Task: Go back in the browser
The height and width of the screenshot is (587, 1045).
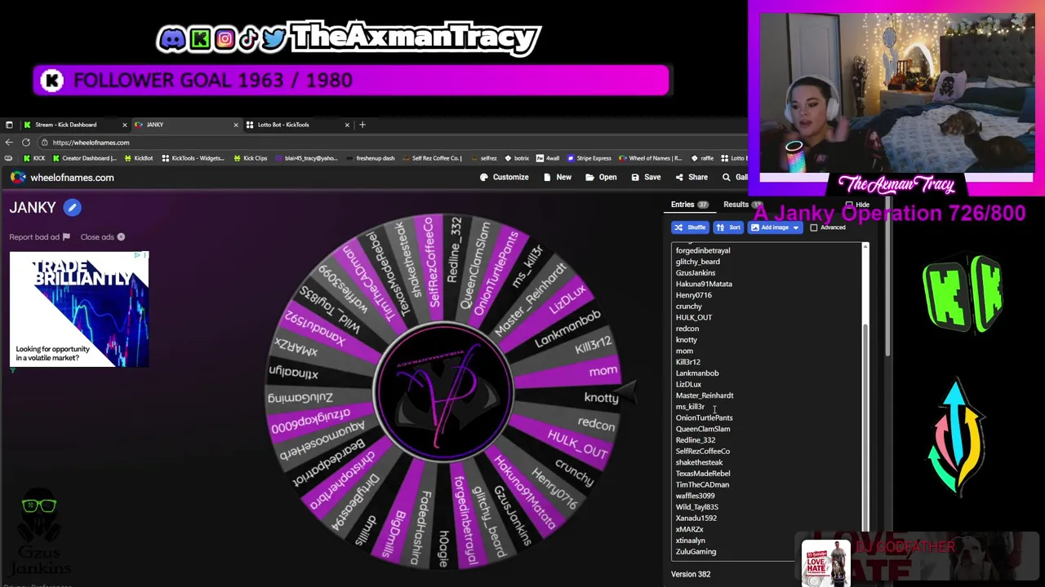Action: pyautogui.click(x=9, y=143)
